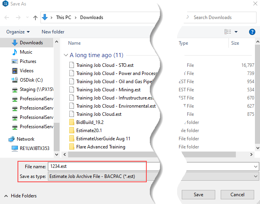Select computer RE1LWJBTX353

[35, 148]
